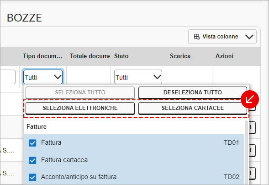Sort by the Stato column header
This screenshot has height=185, width=269.
(x=121, y=56)
